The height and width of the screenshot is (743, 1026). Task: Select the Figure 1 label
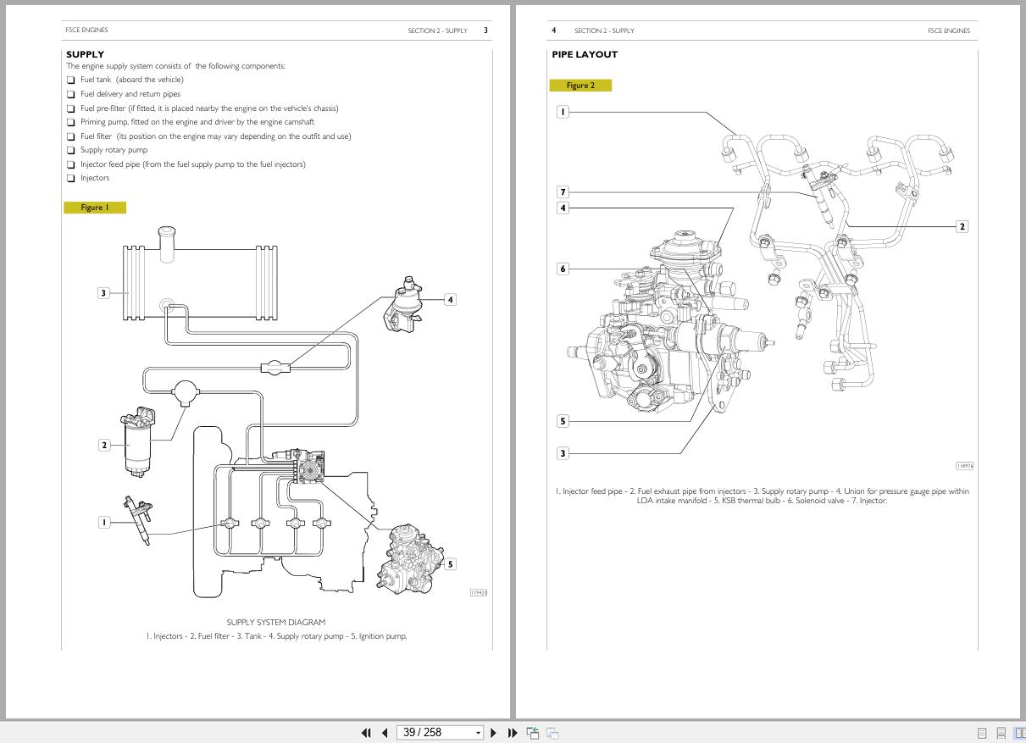(95, 208)
